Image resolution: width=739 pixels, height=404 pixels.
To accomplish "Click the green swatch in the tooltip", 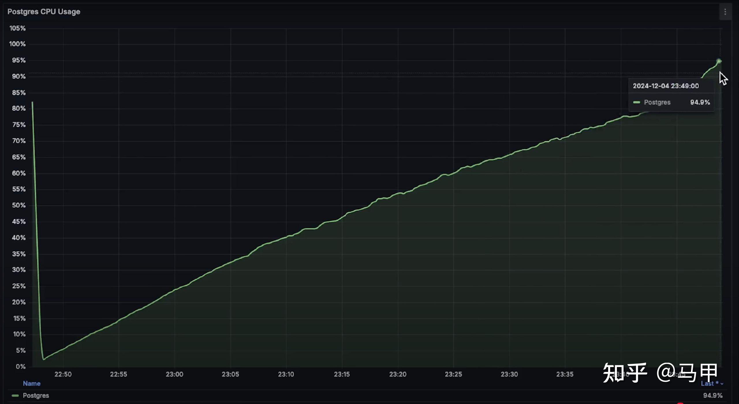I will (637, 102).
